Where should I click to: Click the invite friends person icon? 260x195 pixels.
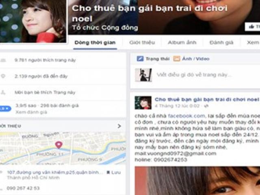[x=3, y=92]
